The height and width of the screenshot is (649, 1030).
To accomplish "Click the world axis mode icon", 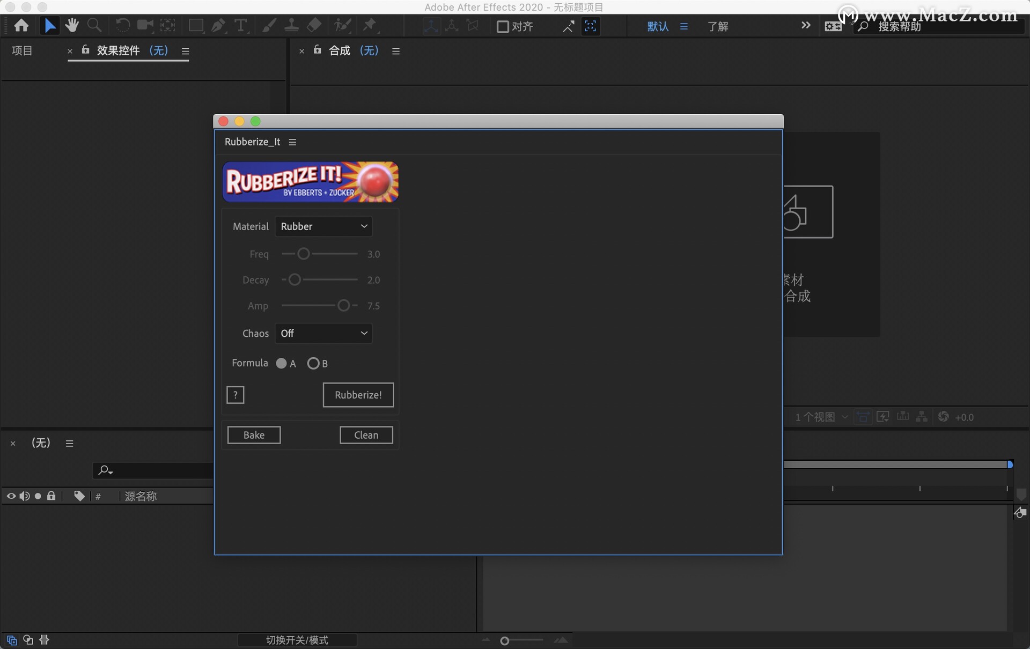I will (452, 26).
